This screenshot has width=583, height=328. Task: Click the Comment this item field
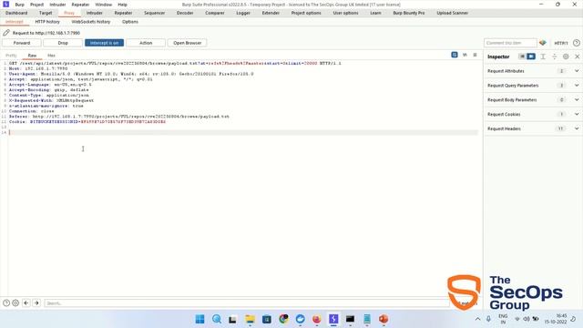click(x=510, y=43)
